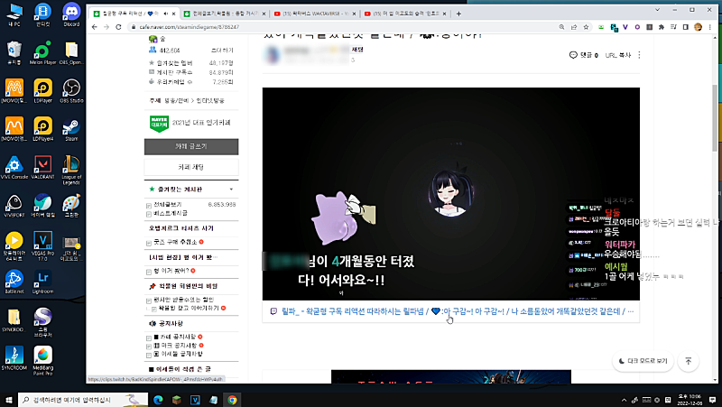Show hidden system tray icons
This screenshot has width=722, height=407.
pos(624,400)
